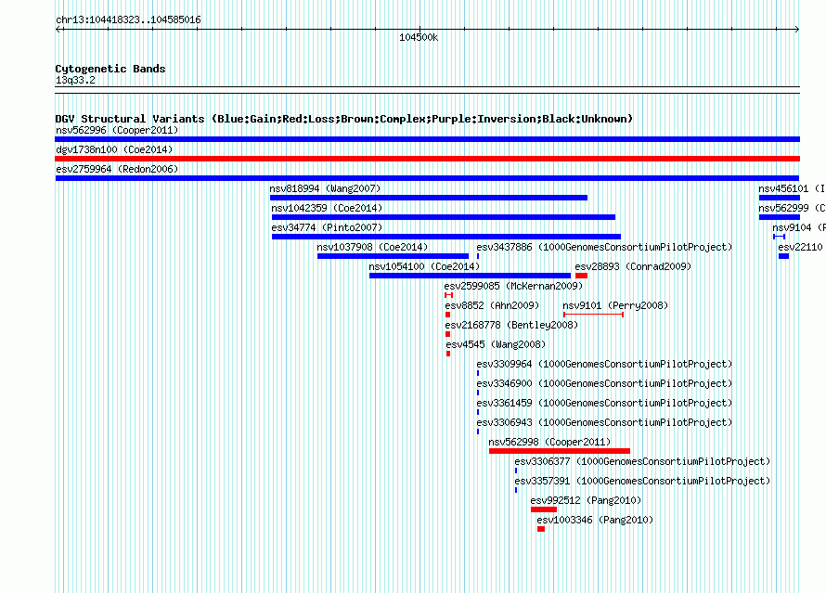Click the 13q33.2 band label

click(x=75, y=80)
